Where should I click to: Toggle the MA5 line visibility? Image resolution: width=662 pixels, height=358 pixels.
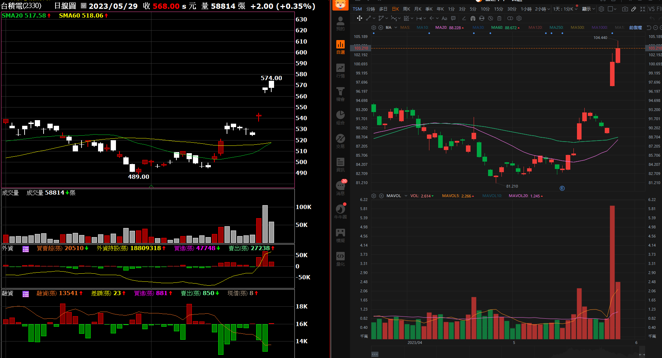click(x=405, y=27)
